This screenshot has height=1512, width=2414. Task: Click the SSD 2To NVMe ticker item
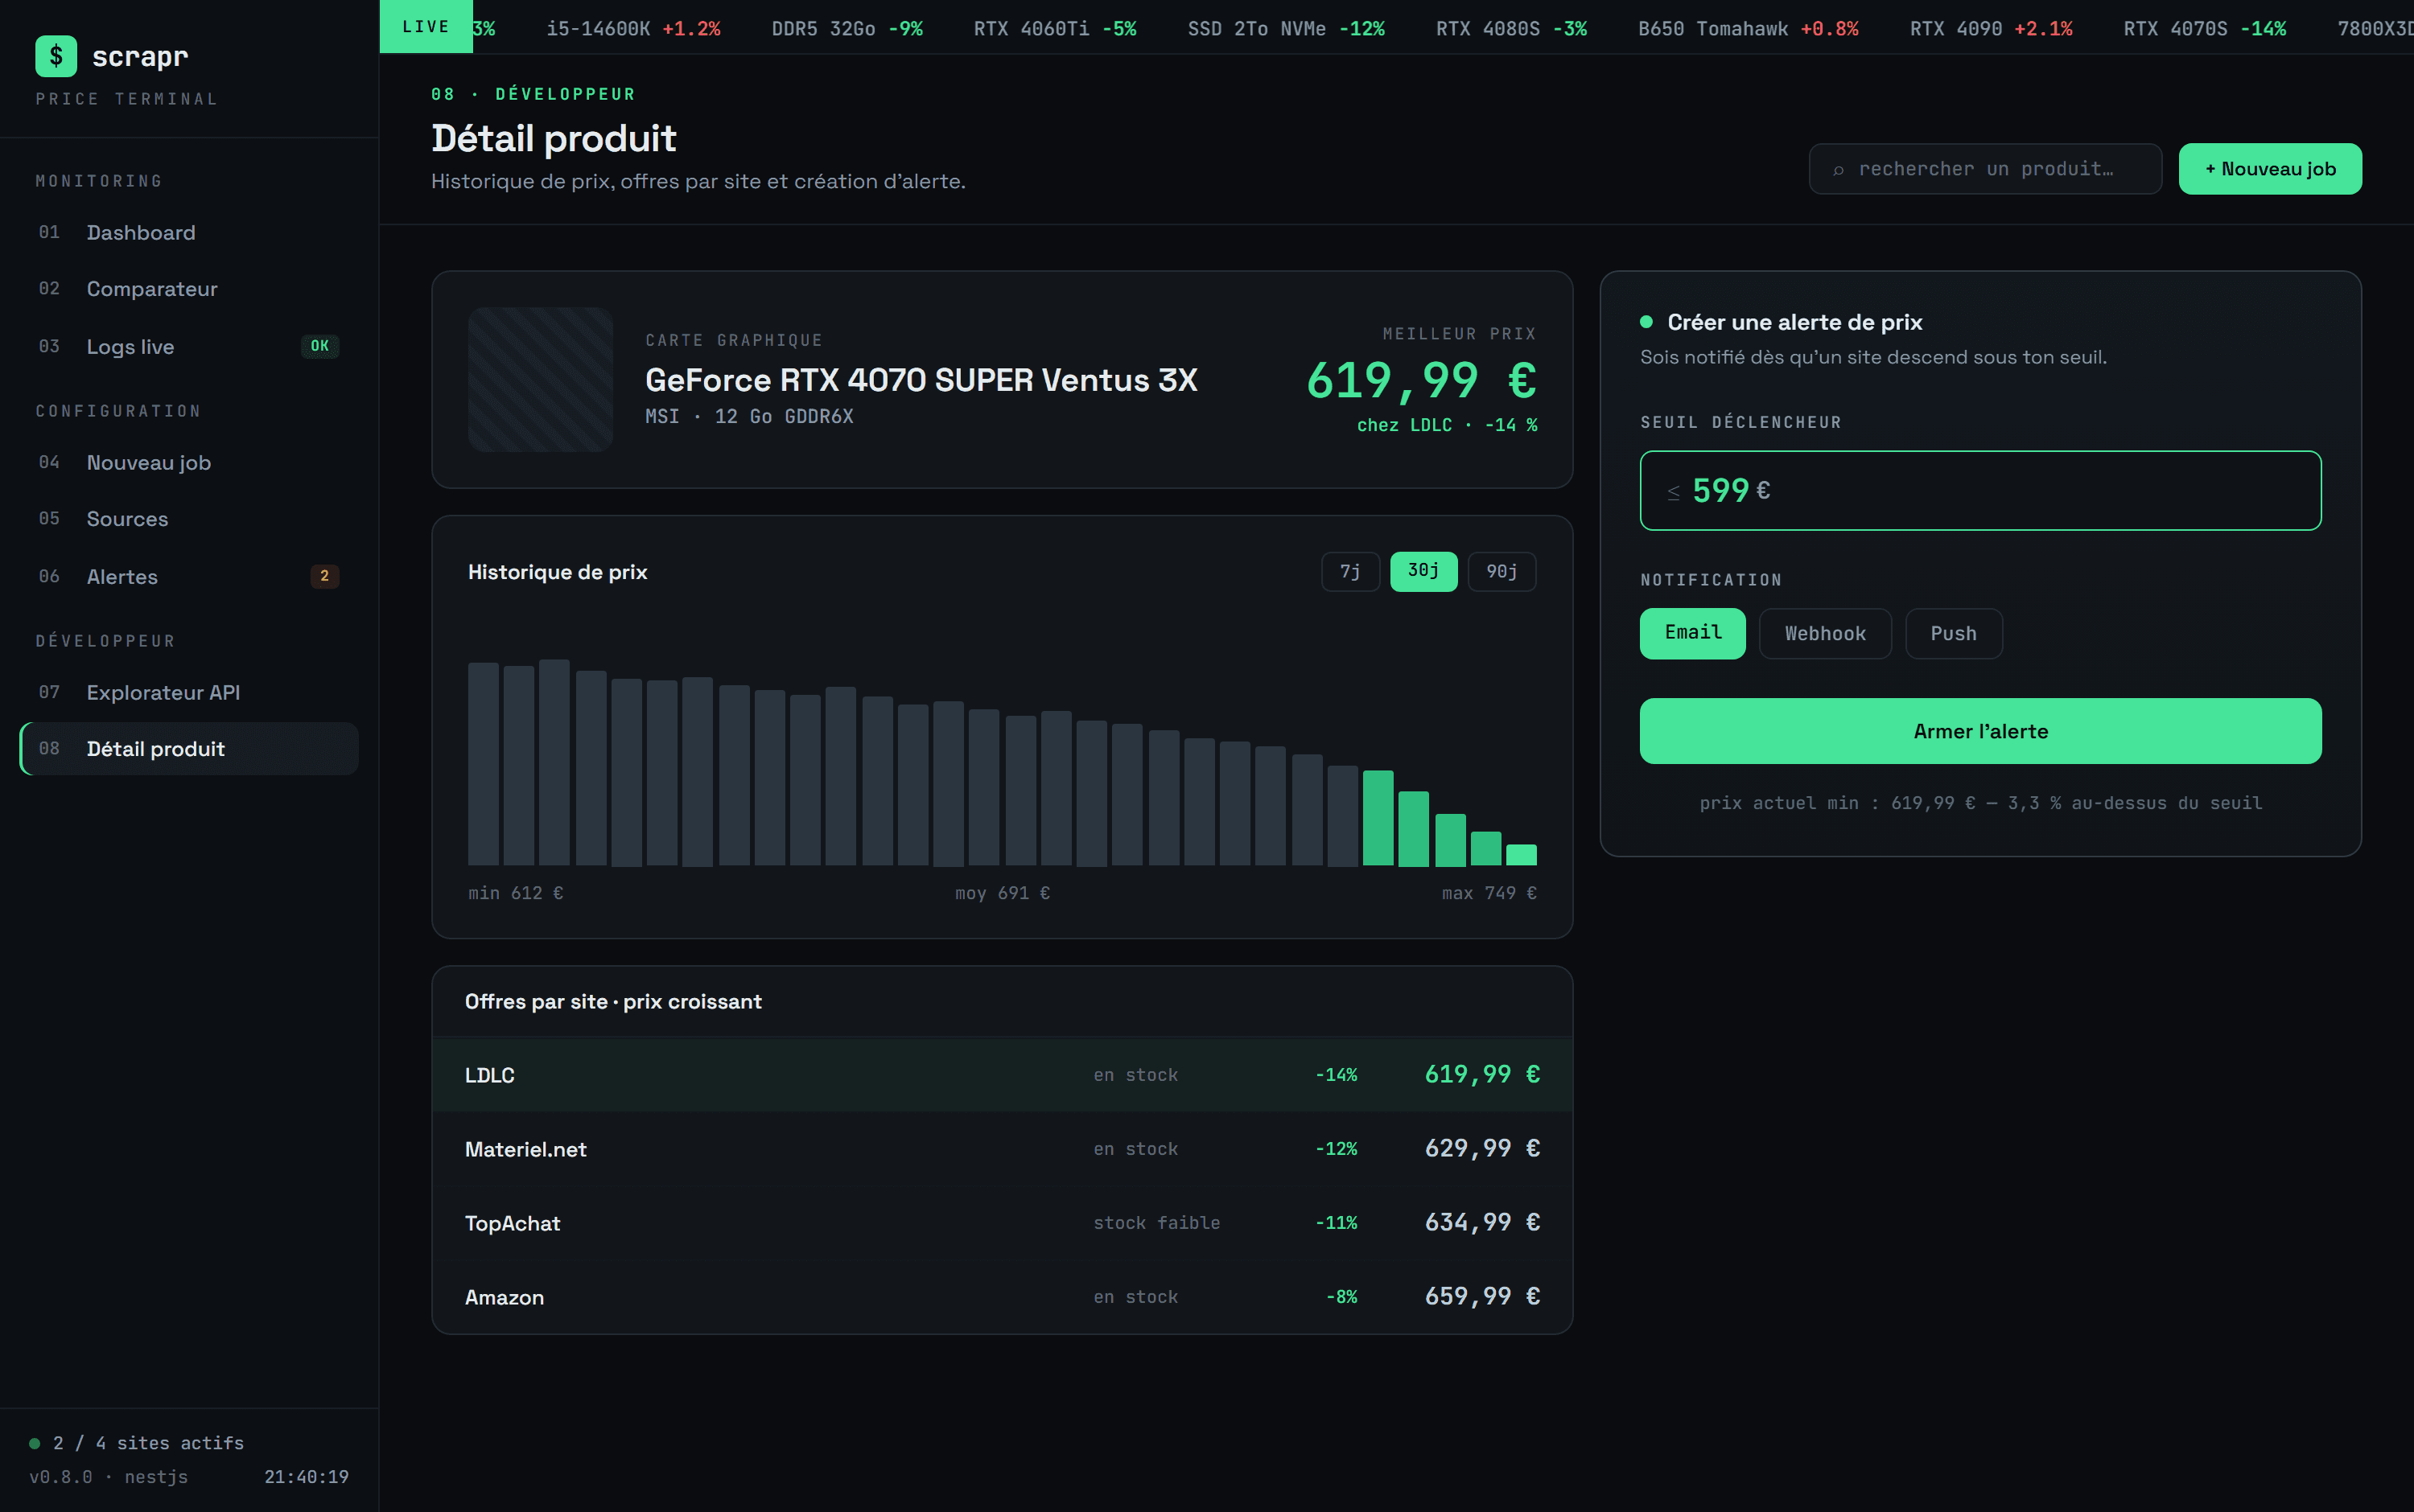(1287, 29)
